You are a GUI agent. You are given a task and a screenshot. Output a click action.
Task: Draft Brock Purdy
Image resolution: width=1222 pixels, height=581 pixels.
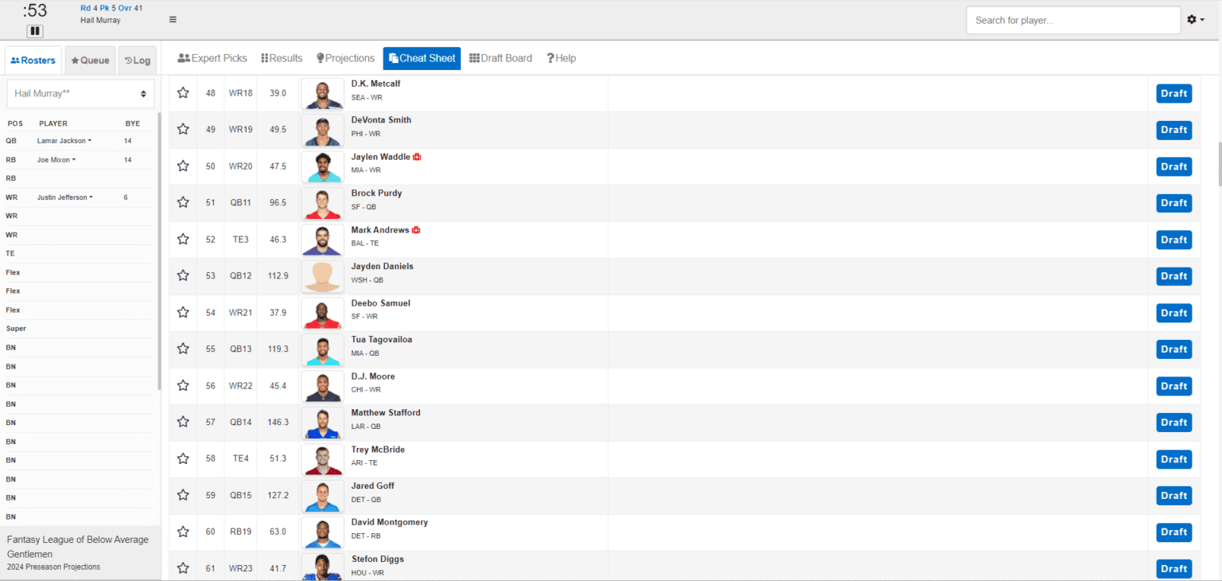coord(1173,202)
